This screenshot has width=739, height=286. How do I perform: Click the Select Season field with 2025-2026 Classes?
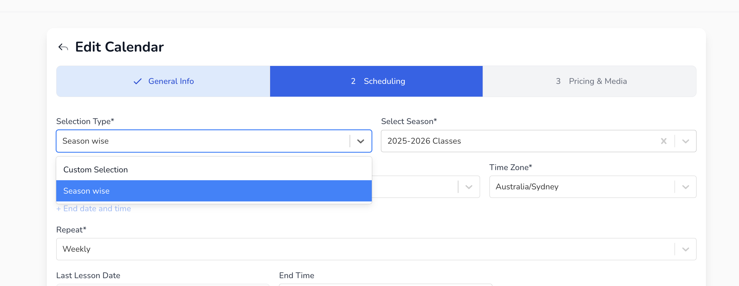coord(520,141)
